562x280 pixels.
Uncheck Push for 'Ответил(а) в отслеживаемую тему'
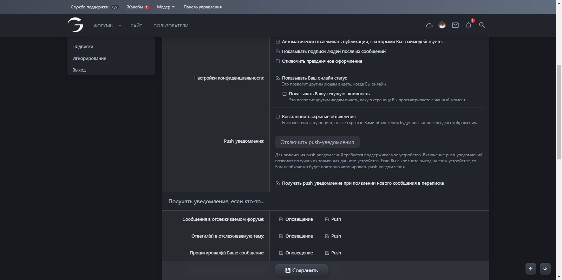(327, 236)
